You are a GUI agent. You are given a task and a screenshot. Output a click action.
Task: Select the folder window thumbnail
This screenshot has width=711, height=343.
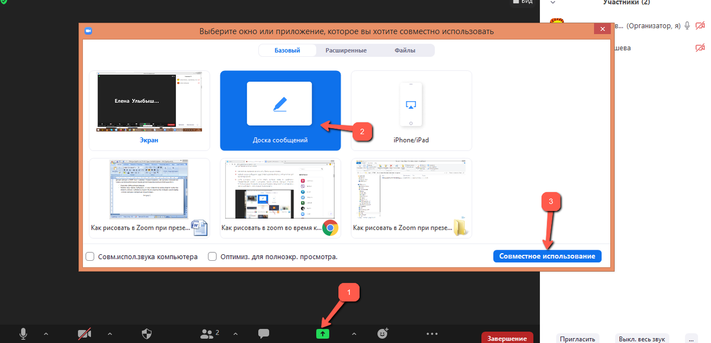[411, 198]
